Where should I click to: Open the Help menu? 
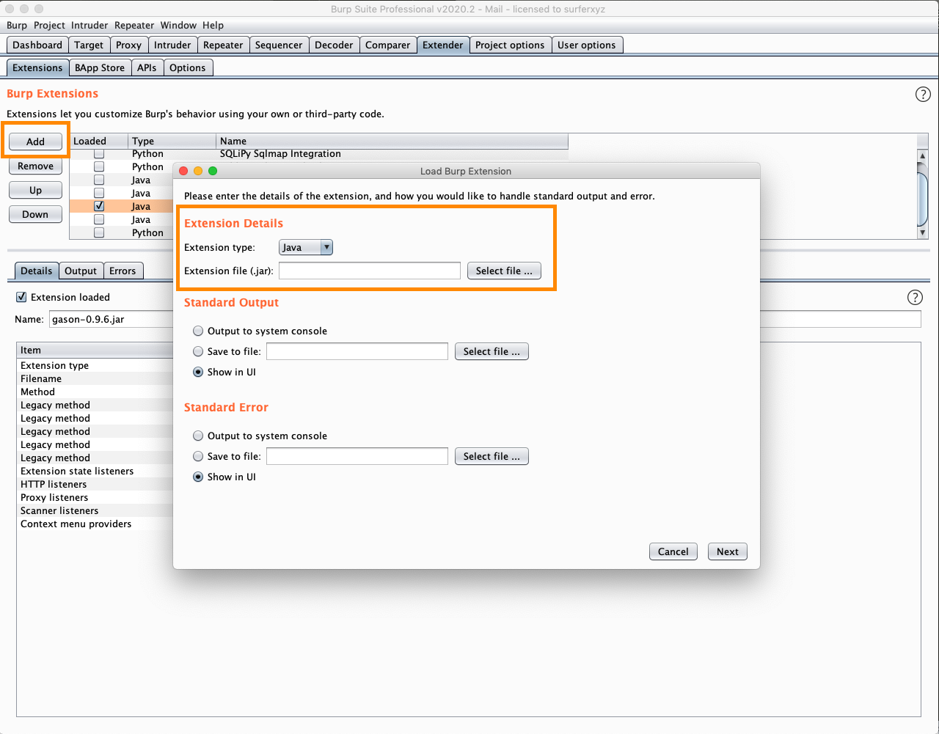pos(213,25)
